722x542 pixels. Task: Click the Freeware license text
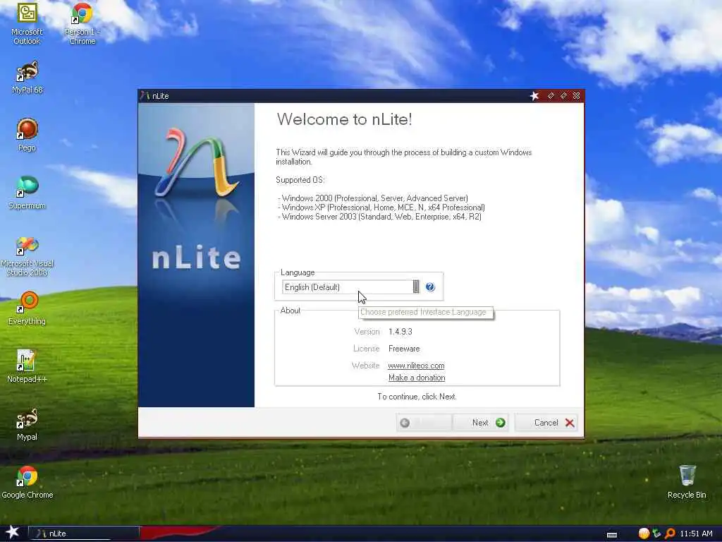click(x=404, y=349)
